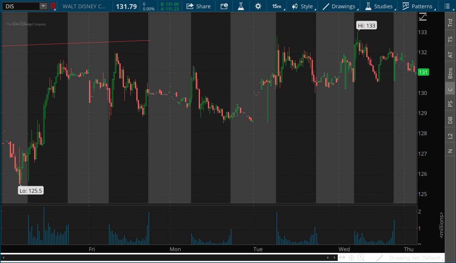Open the TS side tab

click(450, 39)
